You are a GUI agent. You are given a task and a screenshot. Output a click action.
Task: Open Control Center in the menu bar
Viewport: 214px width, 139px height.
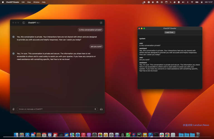coord(202,2)
